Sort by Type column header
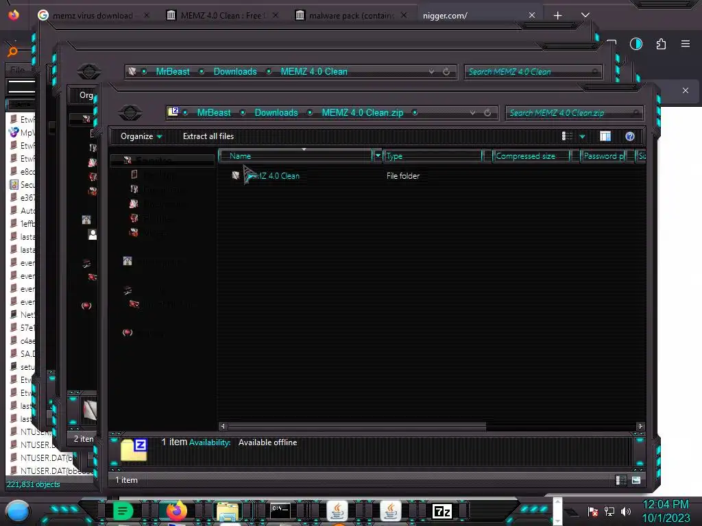The image size is (702, 526). coord(433,155)
